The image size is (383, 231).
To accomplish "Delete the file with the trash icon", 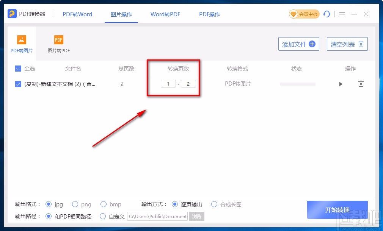I will [361, 84].
